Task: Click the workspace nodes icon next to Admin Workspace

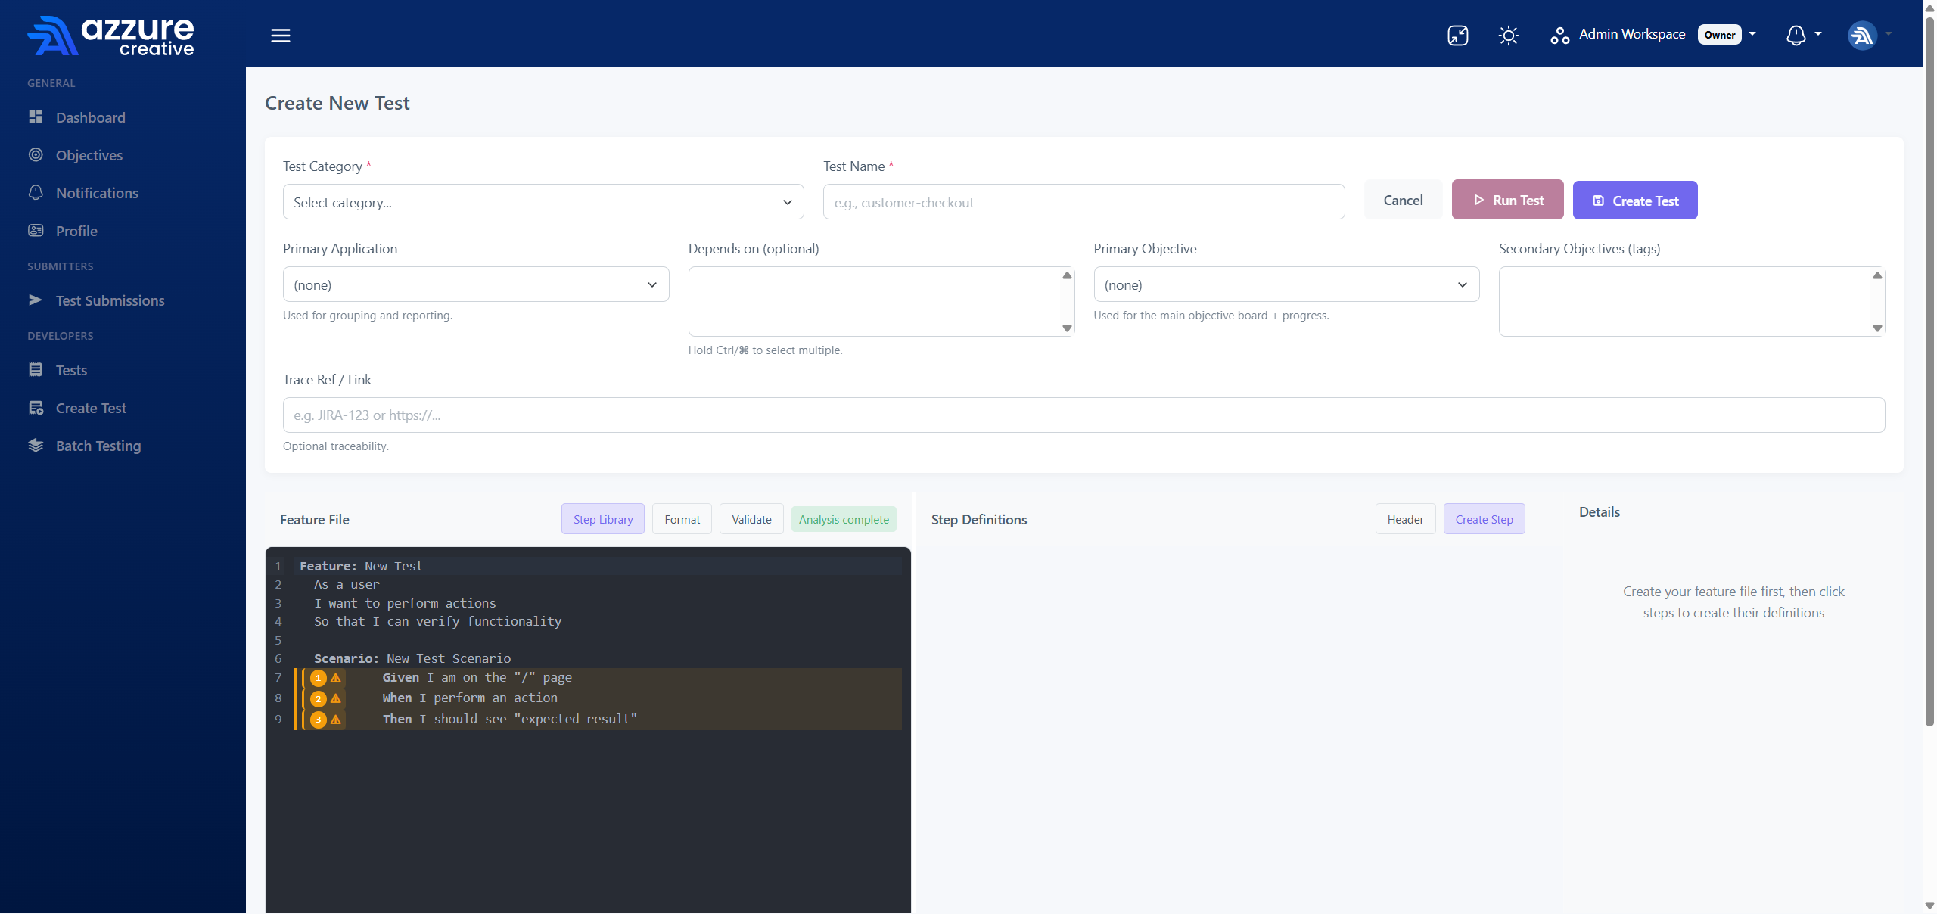Action: click(1559, 35)
